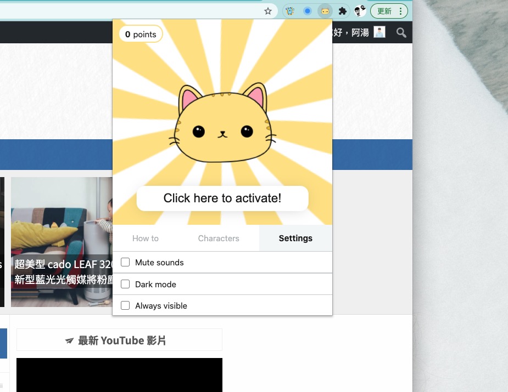Select the Settings tab
The image size is (508, 392).
(x=295, y=238)
